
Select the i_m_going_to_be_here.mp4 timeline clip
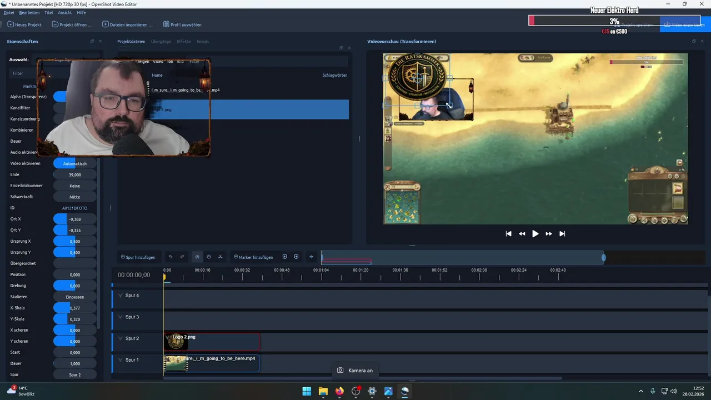coord(212,363)
